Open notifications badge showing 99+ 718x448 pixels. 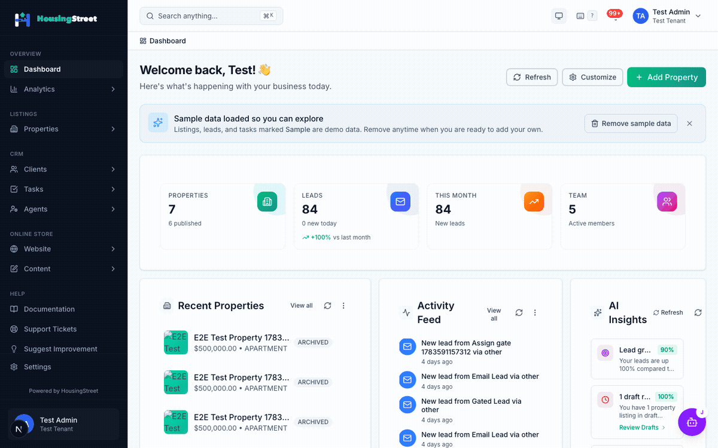click(x=614, y=14)
